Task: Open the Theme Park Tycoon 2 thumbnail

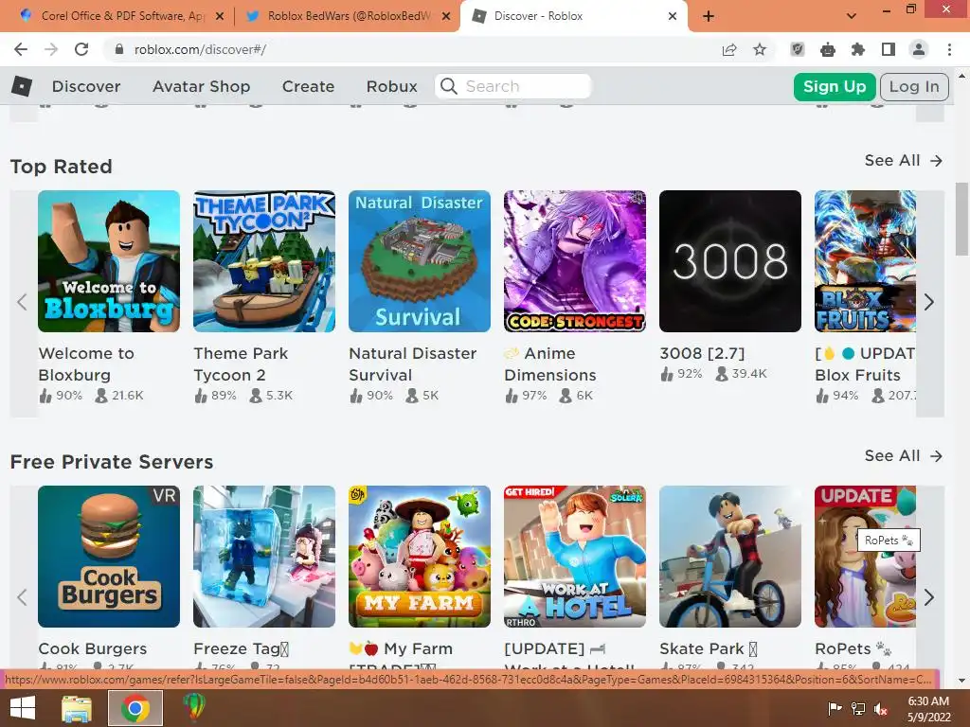Action: click(264, 261)
